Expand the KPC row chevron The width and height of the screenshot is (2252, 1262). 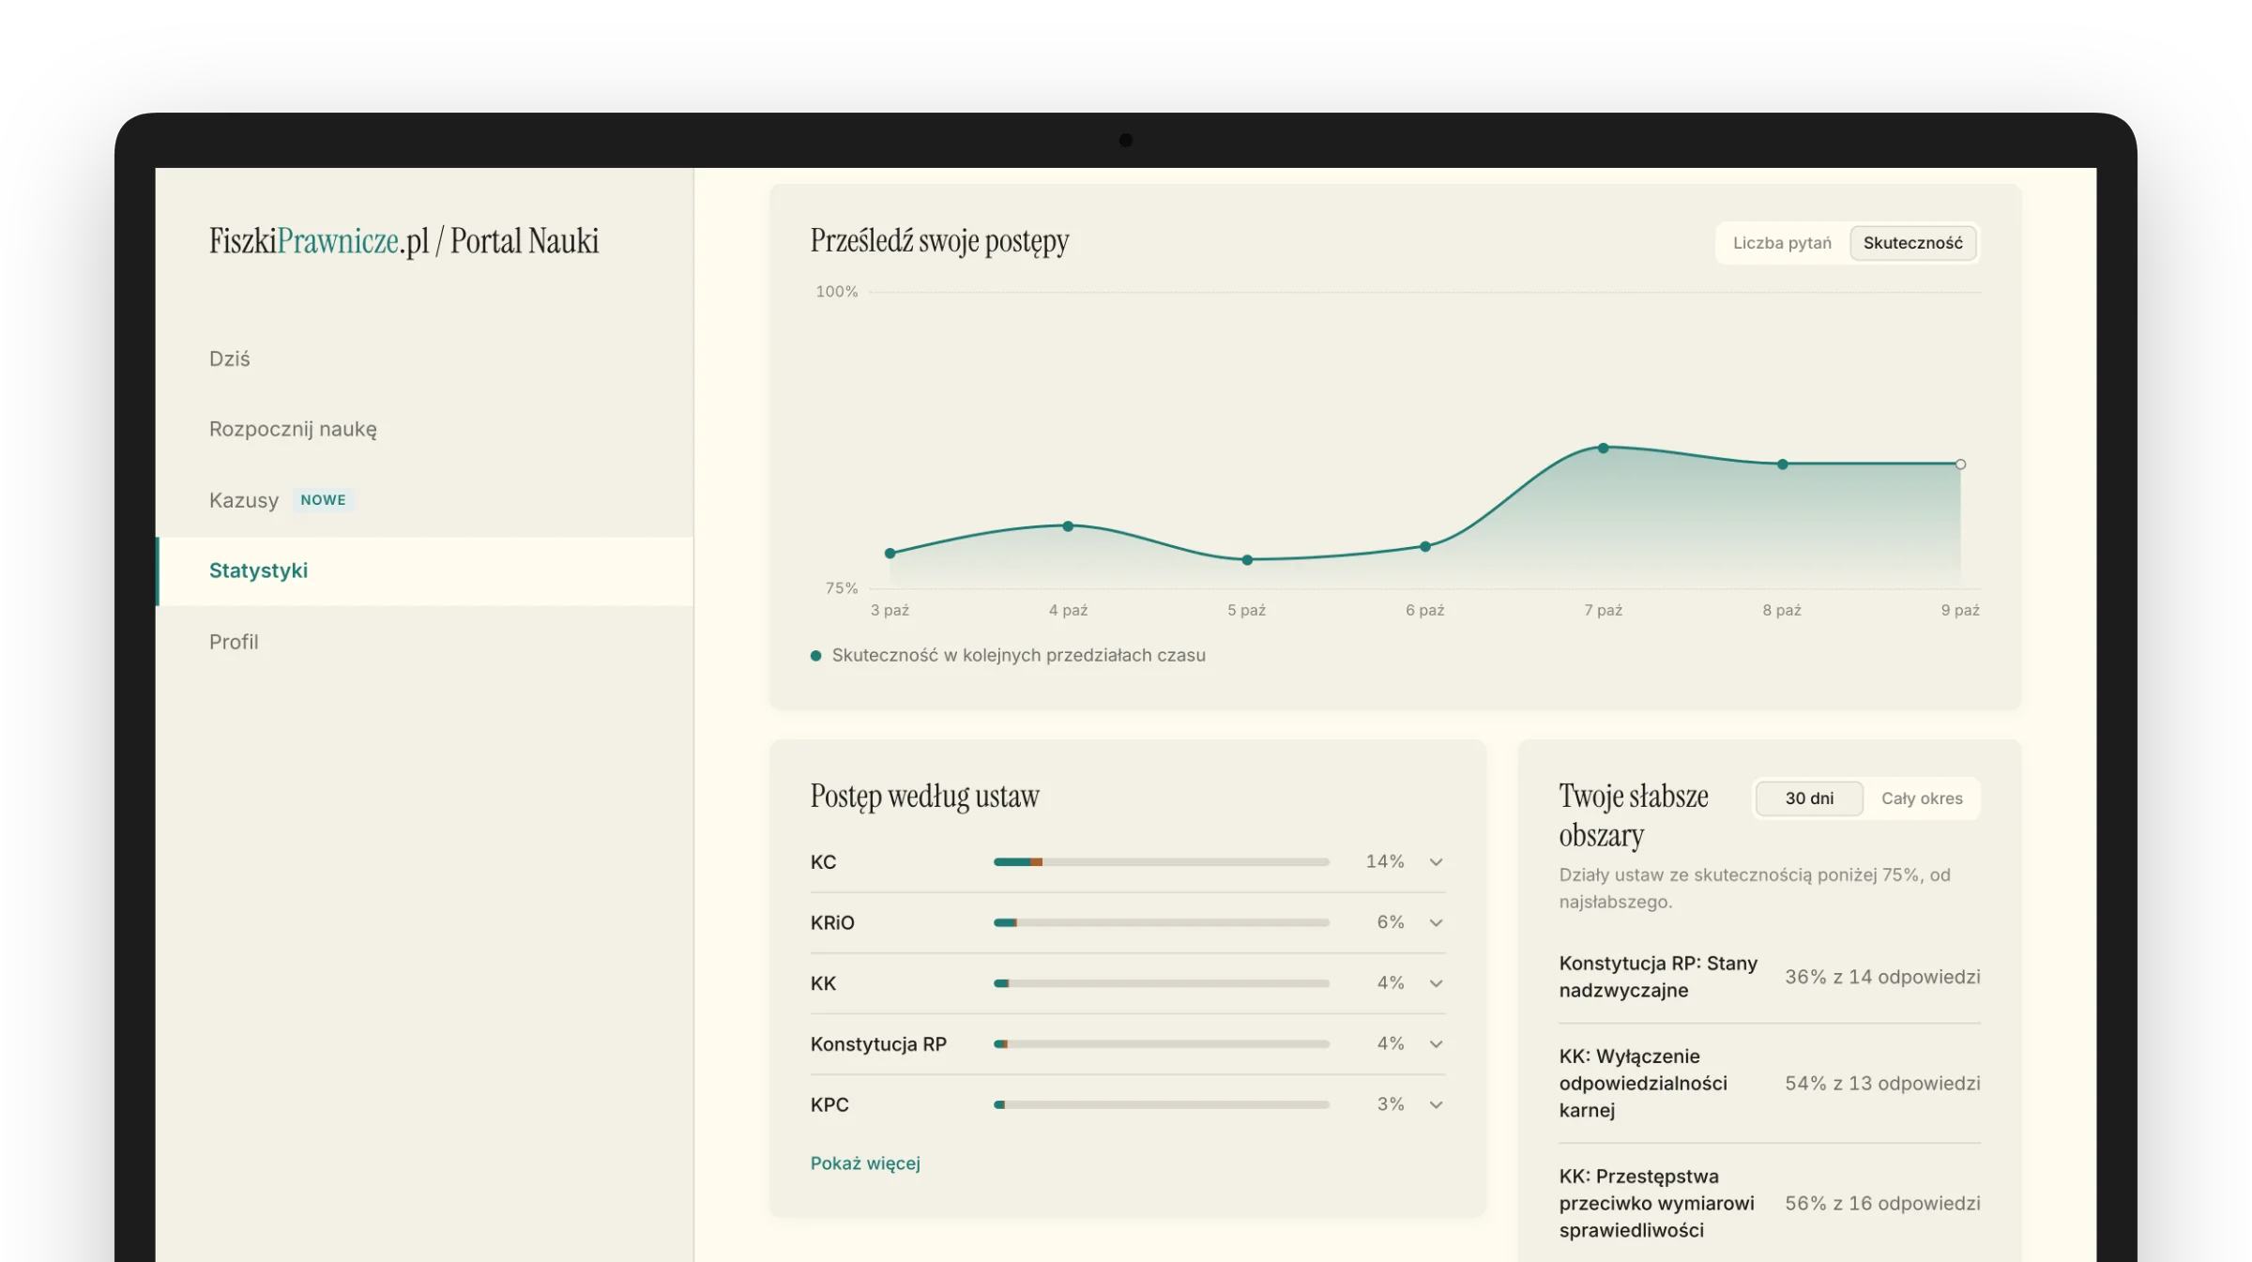tap(1436, 1104)
